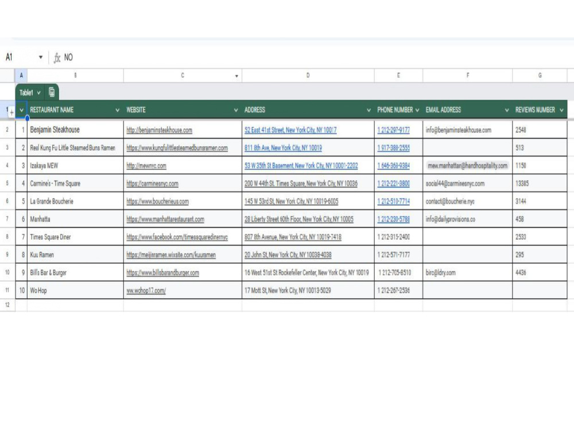Click phone number 1 212-221-3800 link
The height and width of the screenshot is (430, 574).
pos(394,183)
